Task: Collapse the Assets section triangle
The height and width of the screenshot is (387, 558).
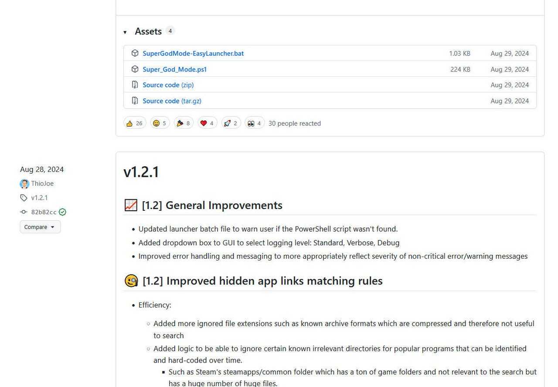Action: click(125, 32)
